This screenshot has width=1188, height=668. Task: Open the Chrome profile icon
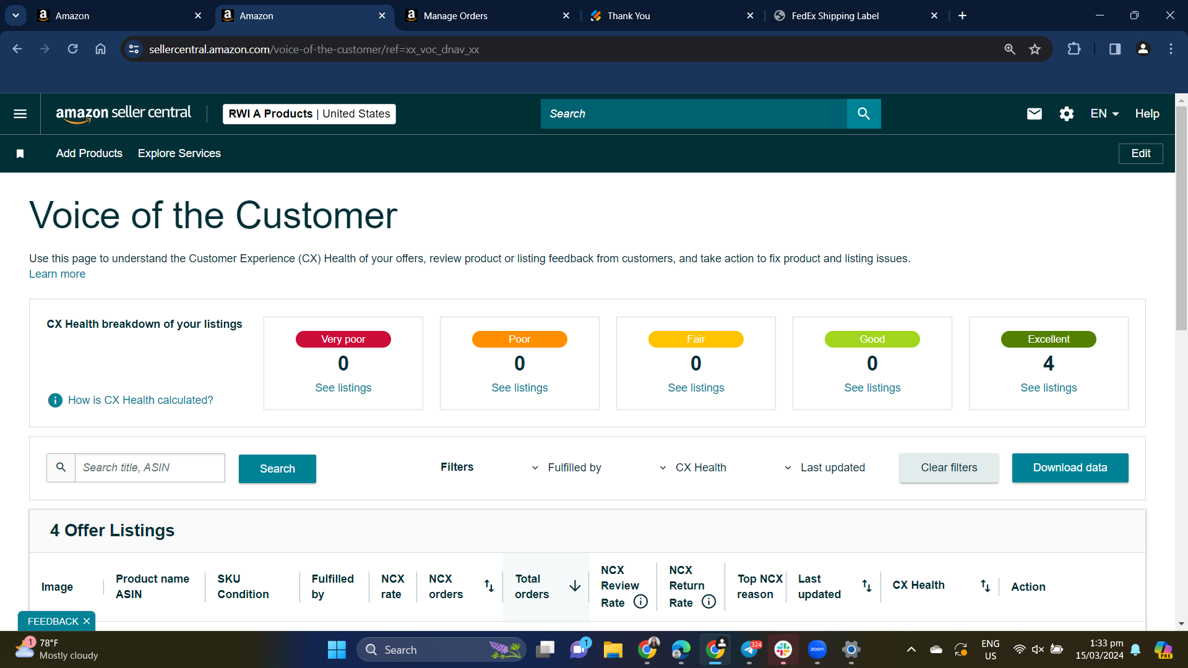(1143, 49)
